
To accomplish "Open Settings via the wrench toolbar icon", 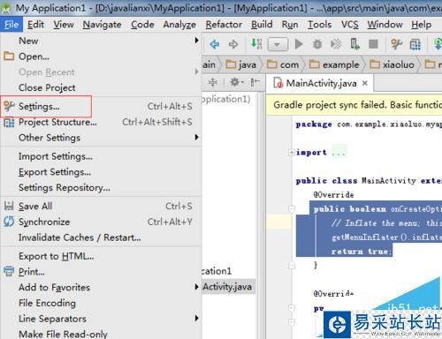I will (x=396, y=44).
